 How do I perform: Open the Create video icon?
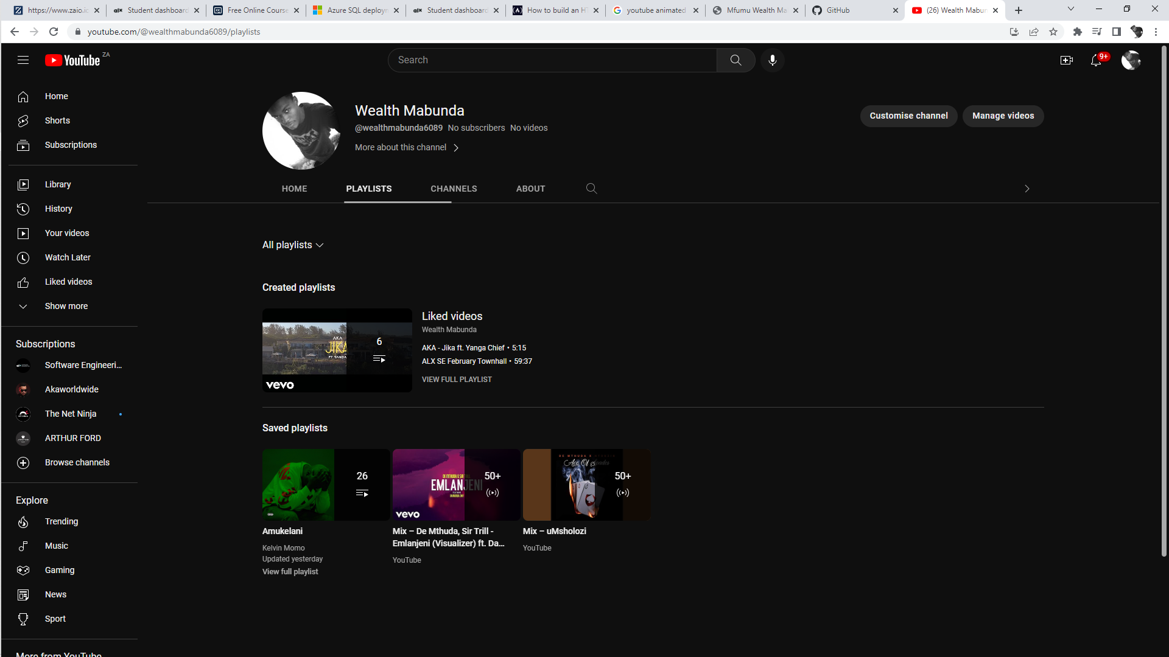[1067, 60]
